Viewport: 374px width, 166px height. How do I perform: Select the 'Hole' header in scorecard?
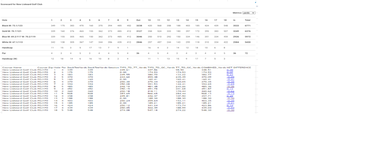4,20
